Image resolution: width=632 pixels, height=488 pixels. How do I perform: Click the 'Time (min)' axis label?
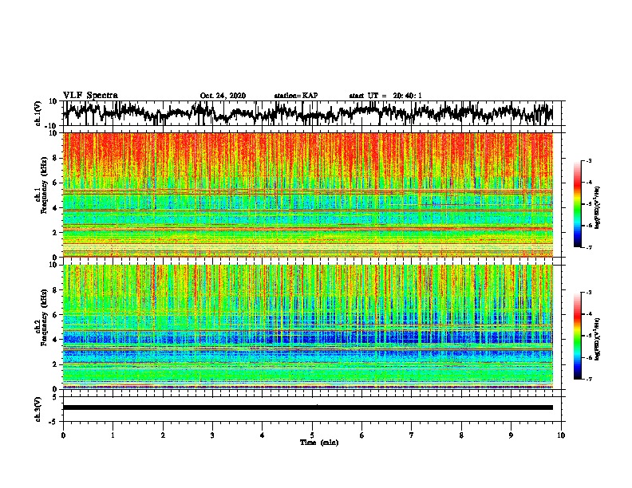[319, 443]
